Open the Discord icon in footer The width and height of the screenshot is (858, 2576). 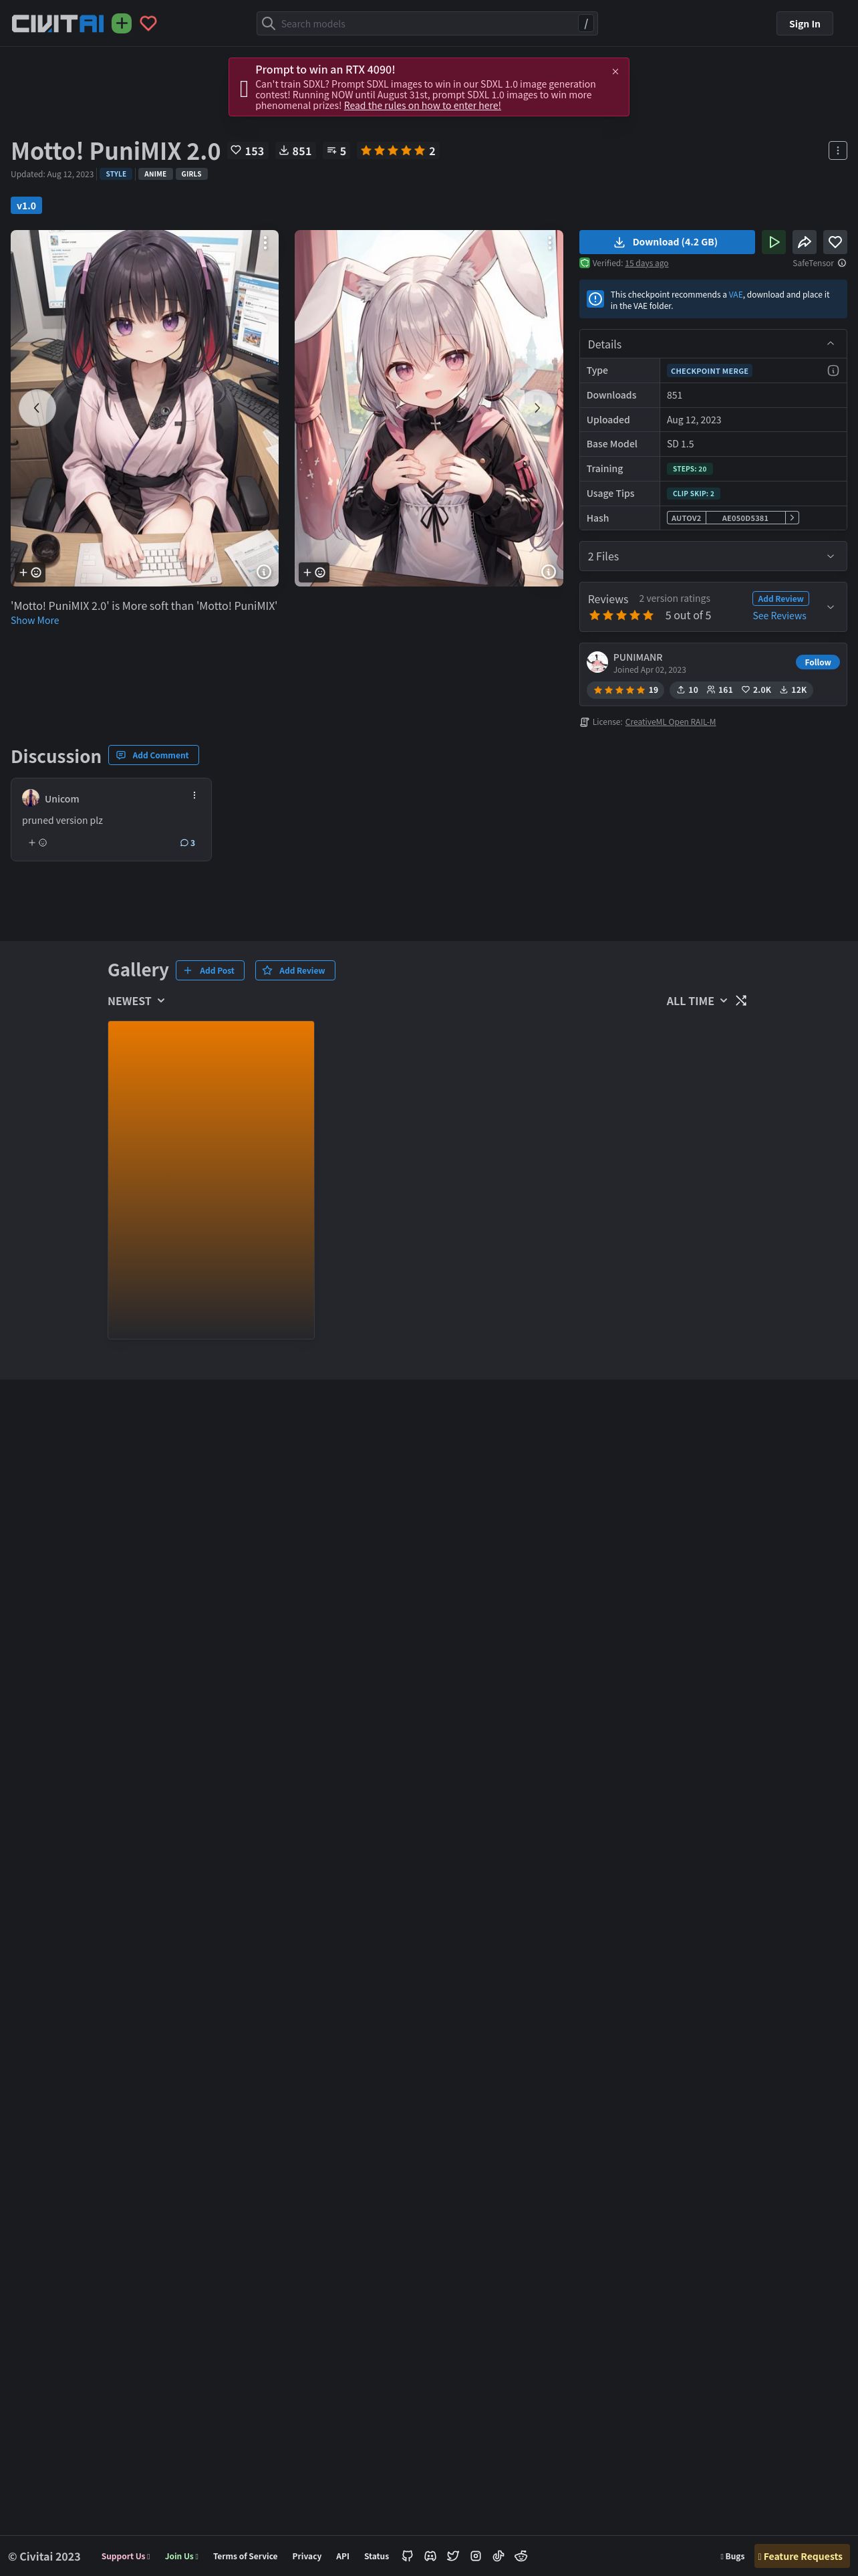[x=430, y=2555]
